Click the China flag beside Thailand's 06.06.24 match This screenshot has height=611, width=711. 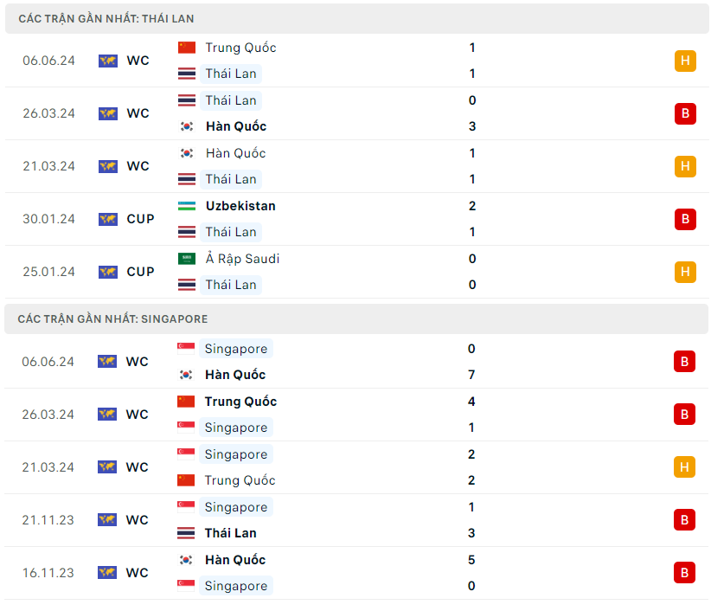pyautogui.click(x=187, y=48)
